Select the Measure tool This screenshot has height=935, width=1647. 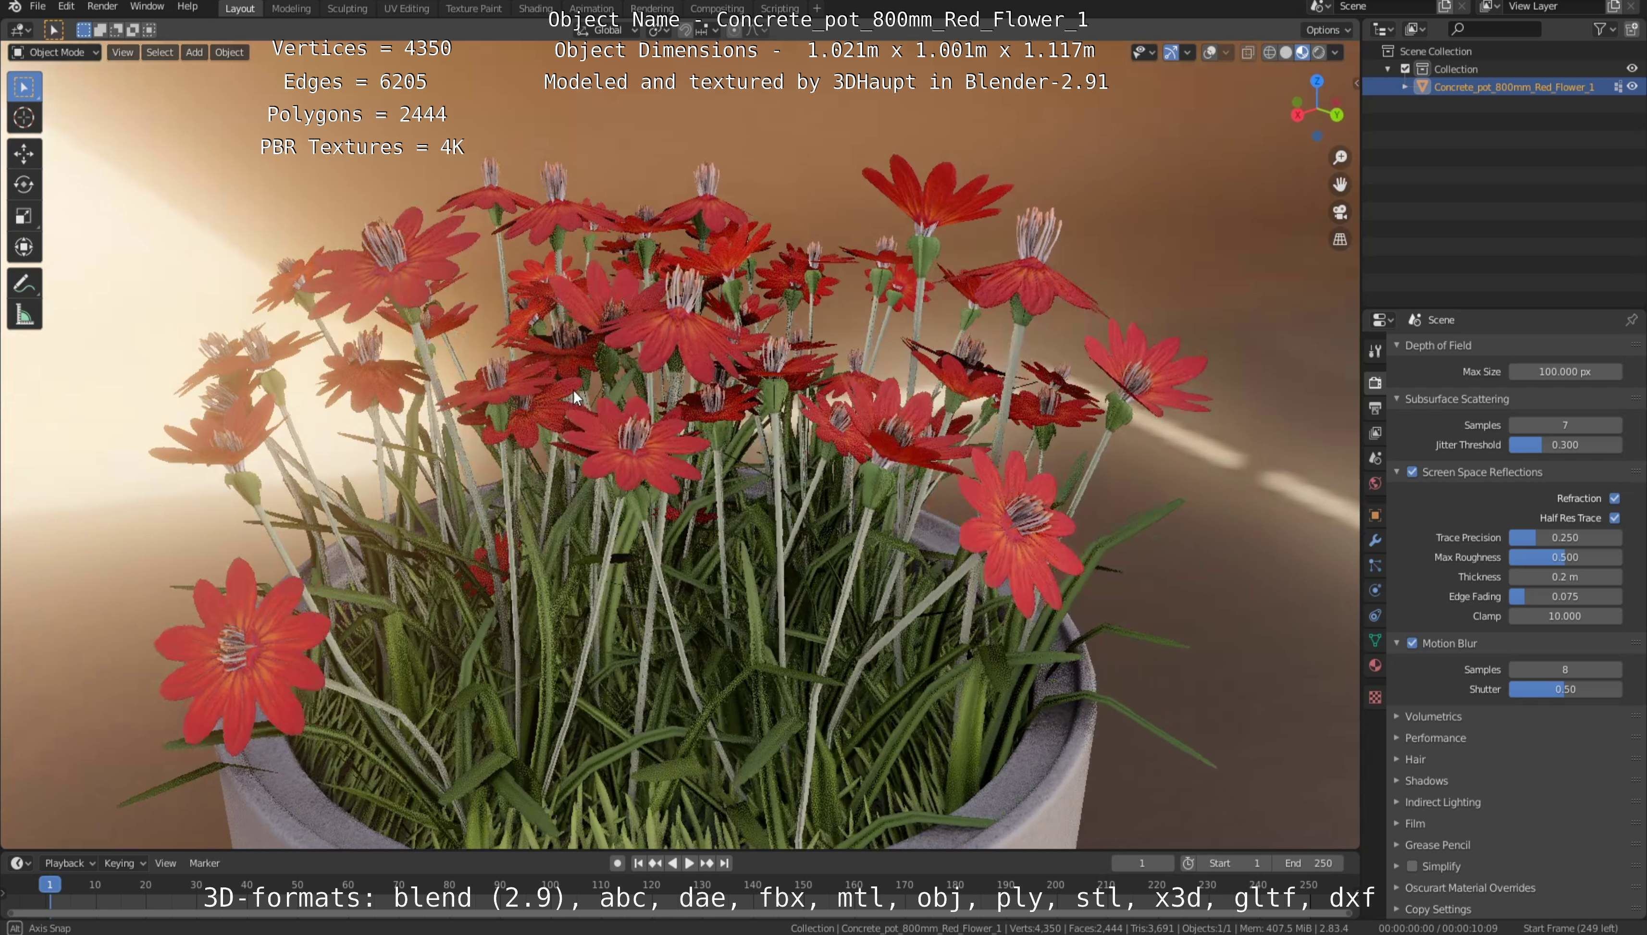click(25, 315)
